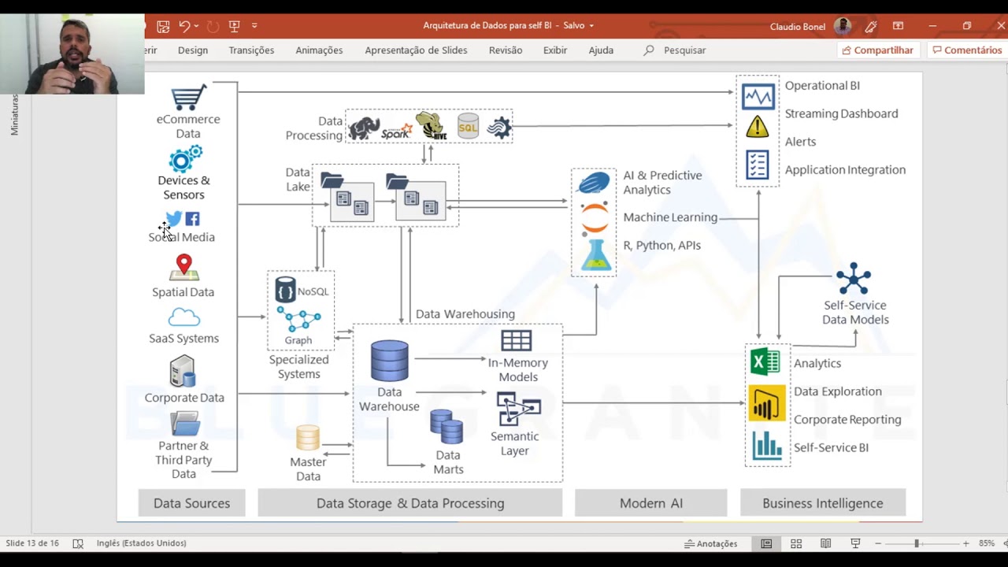Viewport: 1008px width, 567px height.
Task: Click the zoom out minus button
Action: click(x=878, y=543)
